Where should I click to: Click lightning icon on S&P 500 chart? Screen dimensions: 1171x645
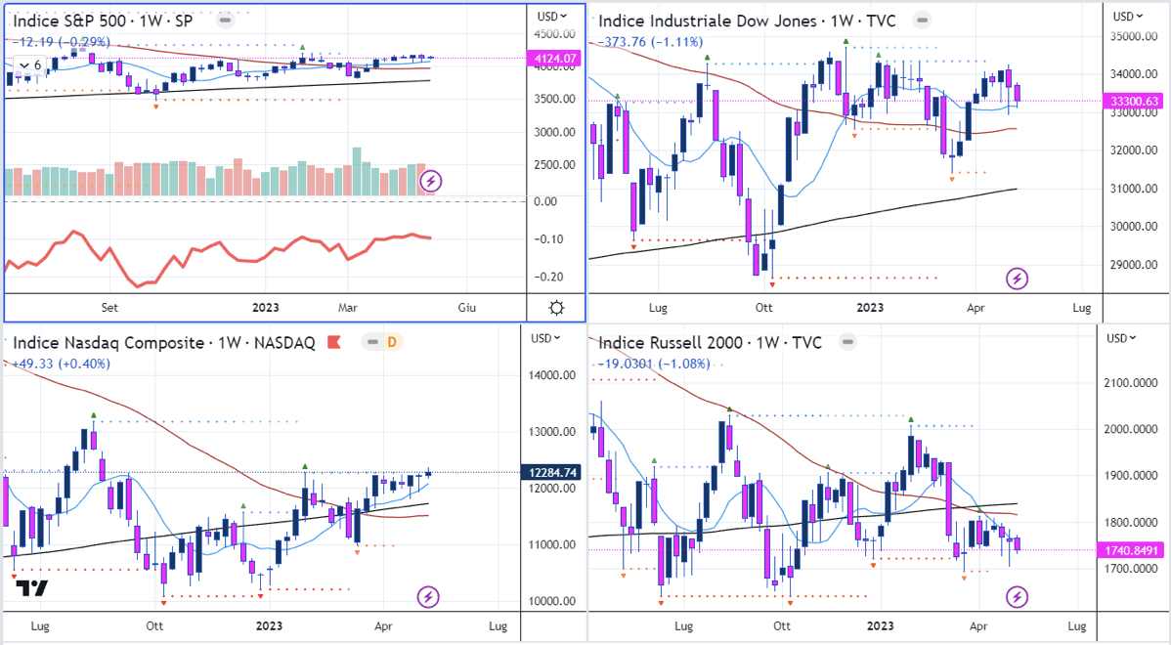(431, 180)
